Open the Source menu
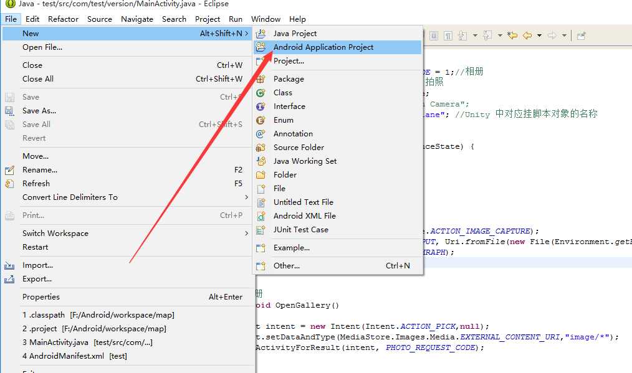632x373 pixels. tap(100, 19)
